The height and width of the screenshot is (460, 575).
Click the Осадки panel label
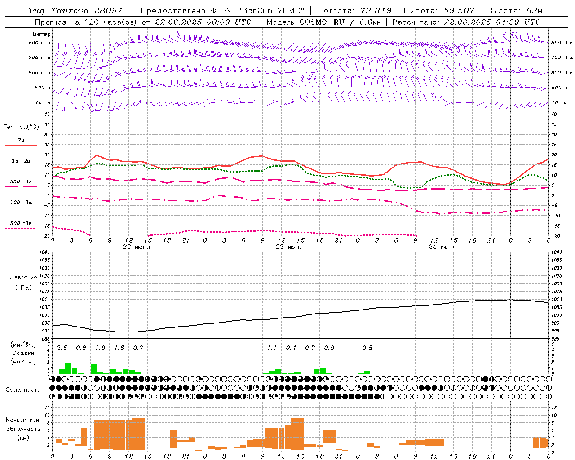tap(23, 353)
